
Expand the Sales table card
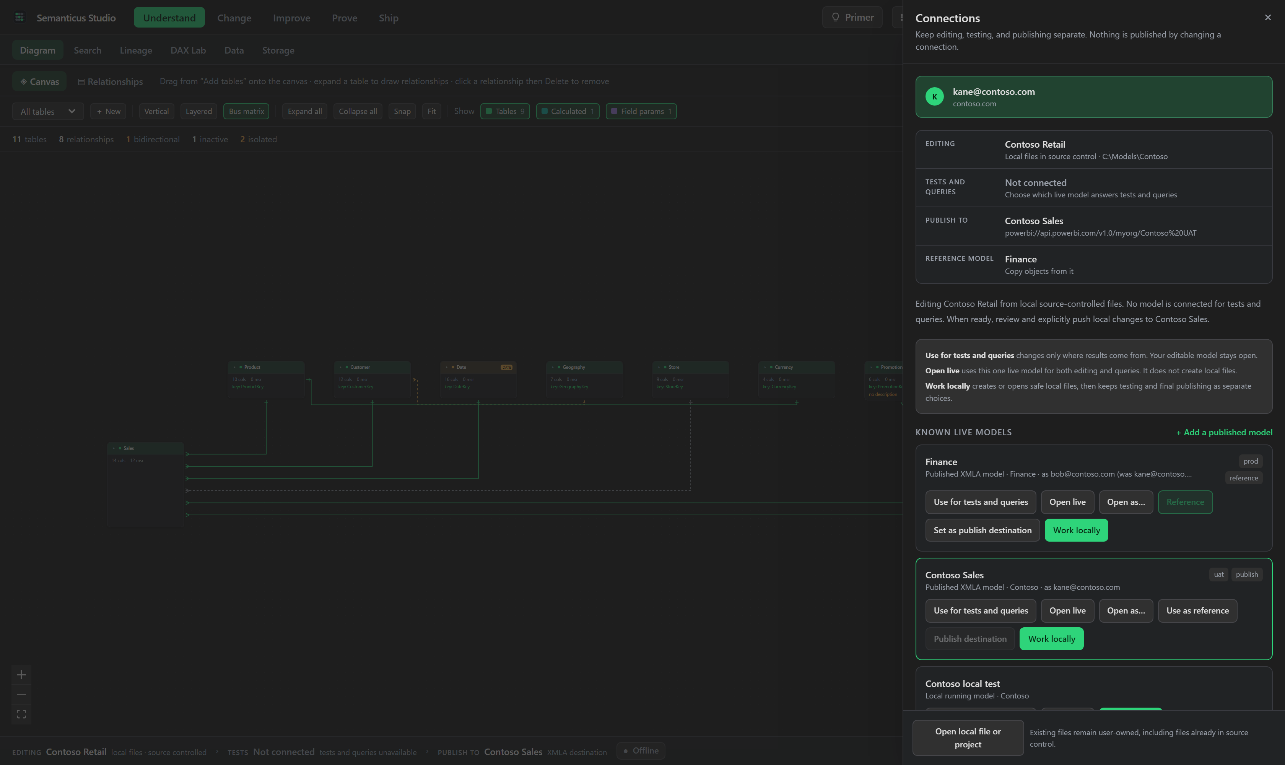tap(114, 449)
